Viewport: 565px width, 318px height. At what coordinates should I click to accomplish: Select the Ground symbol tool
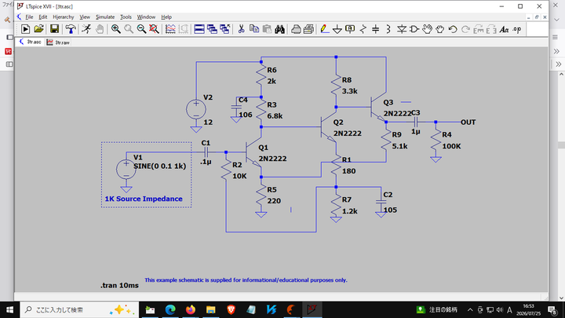tap(337, 29)
